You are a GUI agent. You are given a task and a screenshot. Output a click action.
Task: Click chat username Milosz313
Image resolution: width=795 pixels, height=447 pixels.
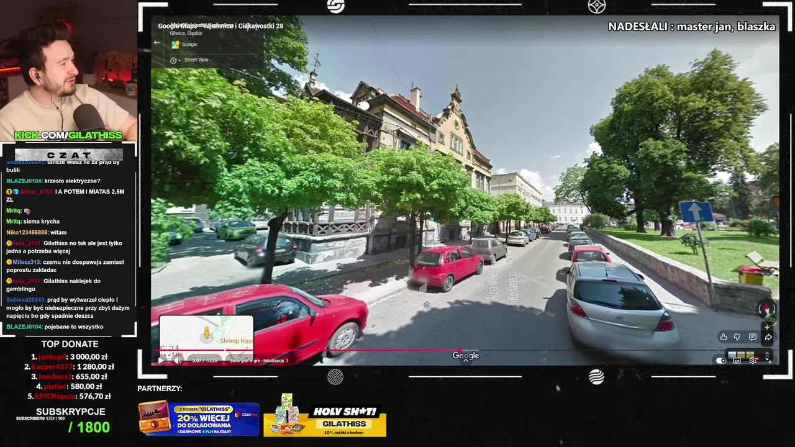coord(27,262)
